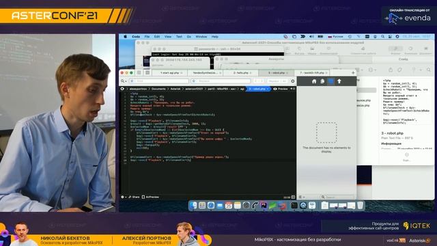Viewport: 437px width, 246px height.
Task: Click into the Replace input field
Action: (221, 81)
